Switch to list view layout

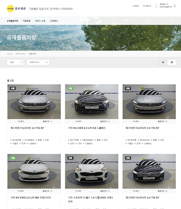click(x=172, y=62)
